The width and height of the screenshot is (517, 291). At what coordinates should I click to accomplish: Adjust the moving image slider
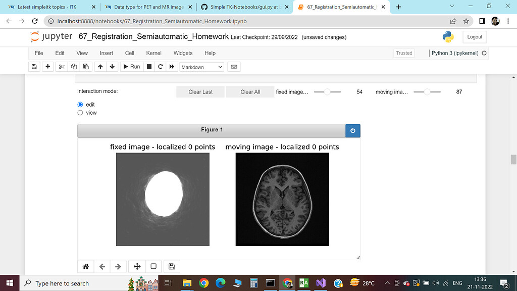click(x=427, y=92)
